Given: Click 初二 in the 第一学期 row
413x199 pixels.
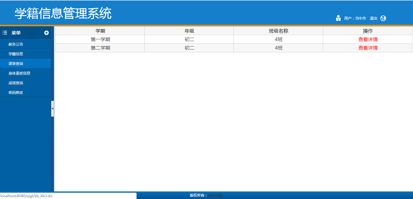Looking at the screenshot, I should coord(189,39).
